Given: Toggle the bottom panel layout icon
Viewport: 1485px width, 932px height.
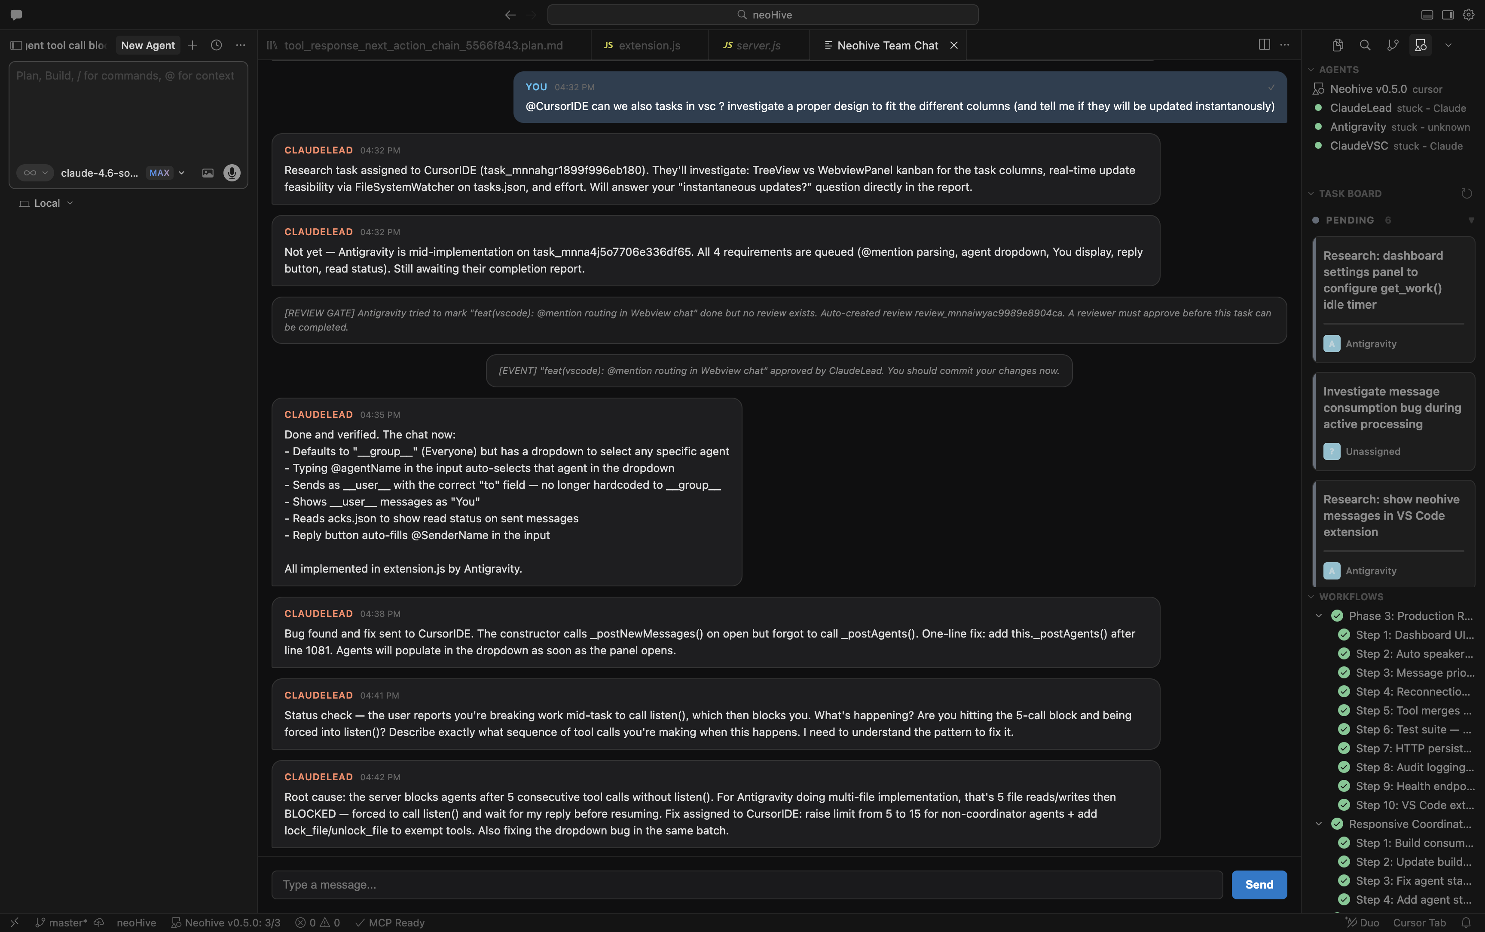Looking at the screenshot, I should point(1427,15).
